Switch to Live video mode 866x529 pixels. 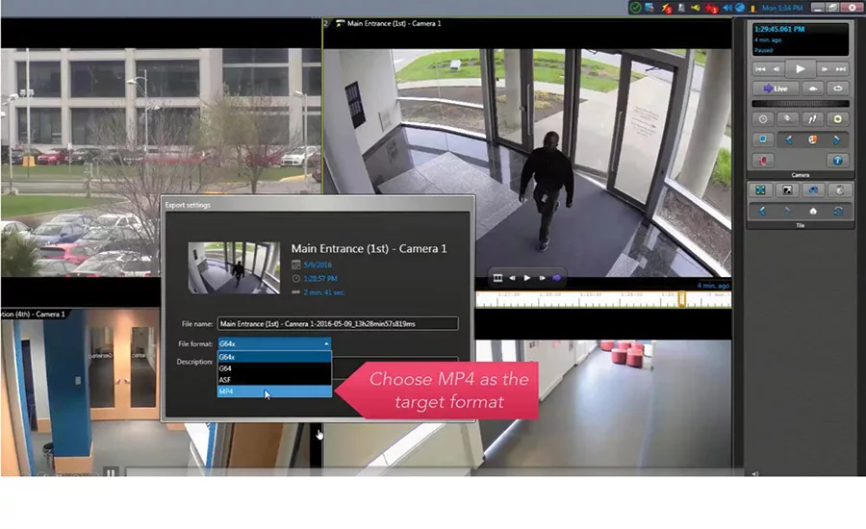pyautogui.click(x=776, y=88)
